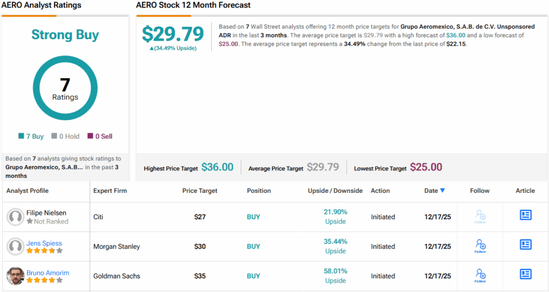Click the maroon 0 Sell legend item
The height and width of the screenshot is (292, 549).
pos(100,137)
